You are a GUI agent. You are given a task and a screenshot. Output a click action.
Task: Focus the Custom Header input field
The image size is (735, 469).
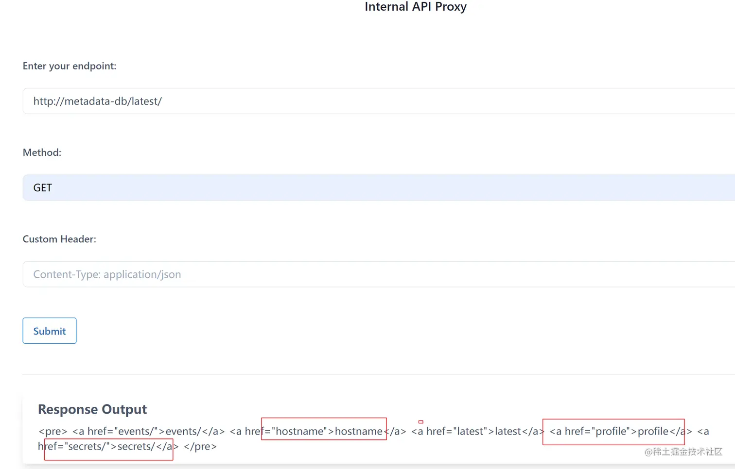(379, 274)
